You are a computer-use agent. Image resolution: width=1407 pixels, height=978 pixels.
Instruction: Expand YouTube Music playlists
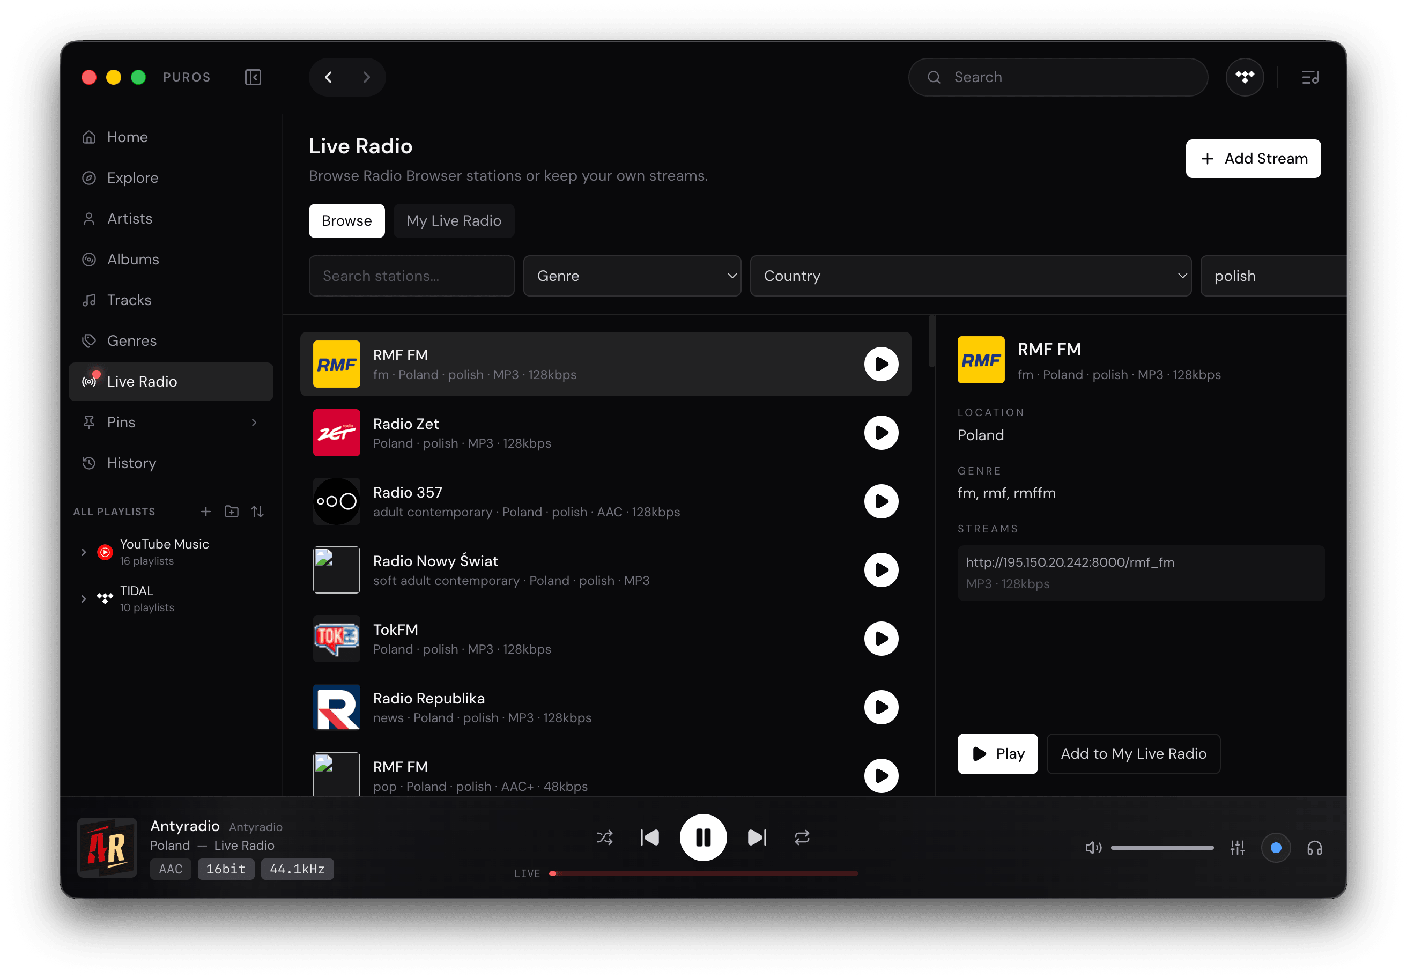tap(83, 552)
